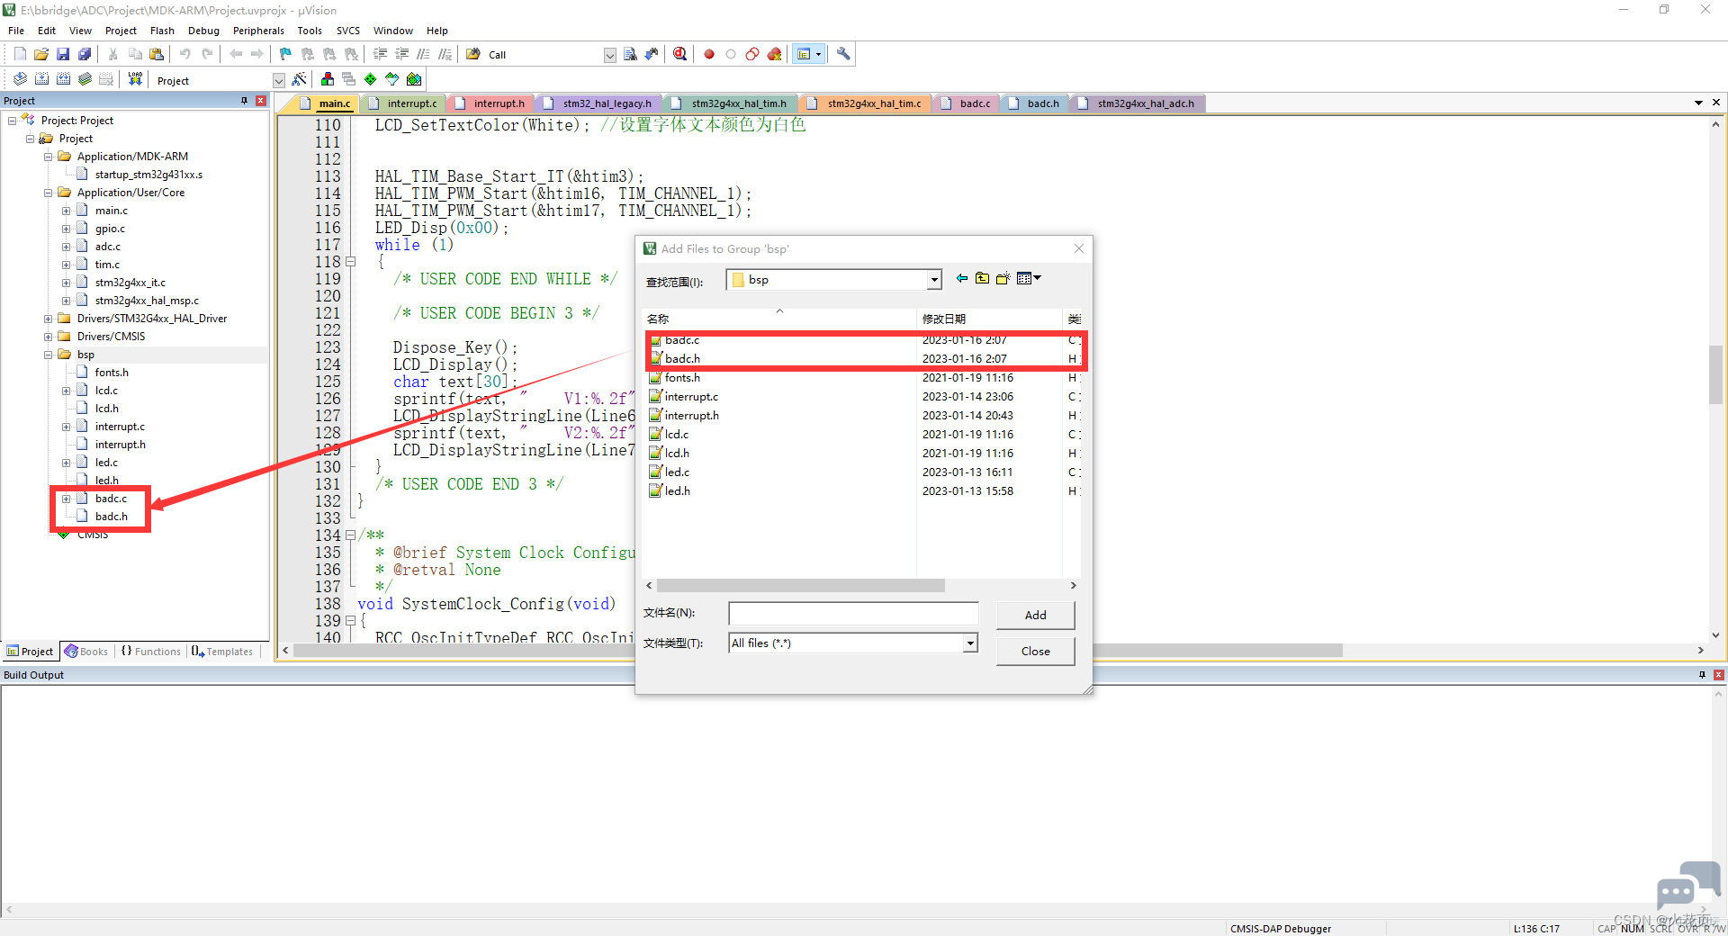
Task: Open the Peripherals menu
Action: (x=258, y=31)
